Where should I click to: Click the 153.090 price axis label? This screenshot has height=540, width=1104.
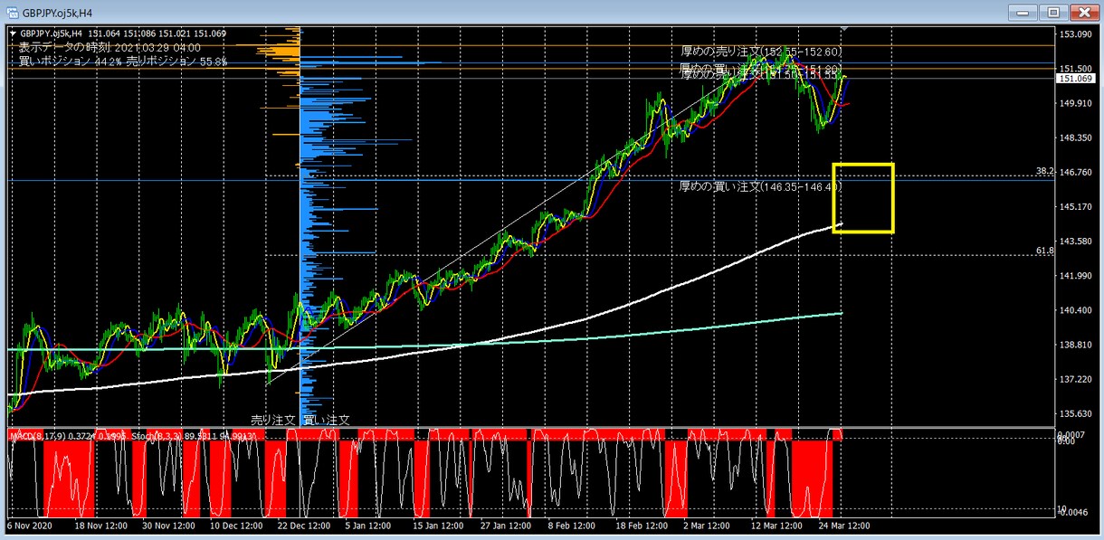tap(1074, 34)
